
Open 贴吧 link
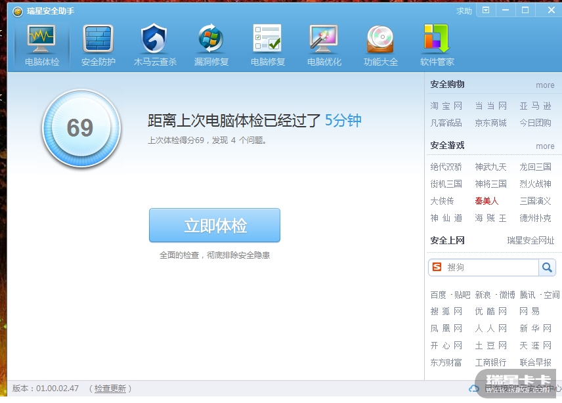[x=462, y=295]
